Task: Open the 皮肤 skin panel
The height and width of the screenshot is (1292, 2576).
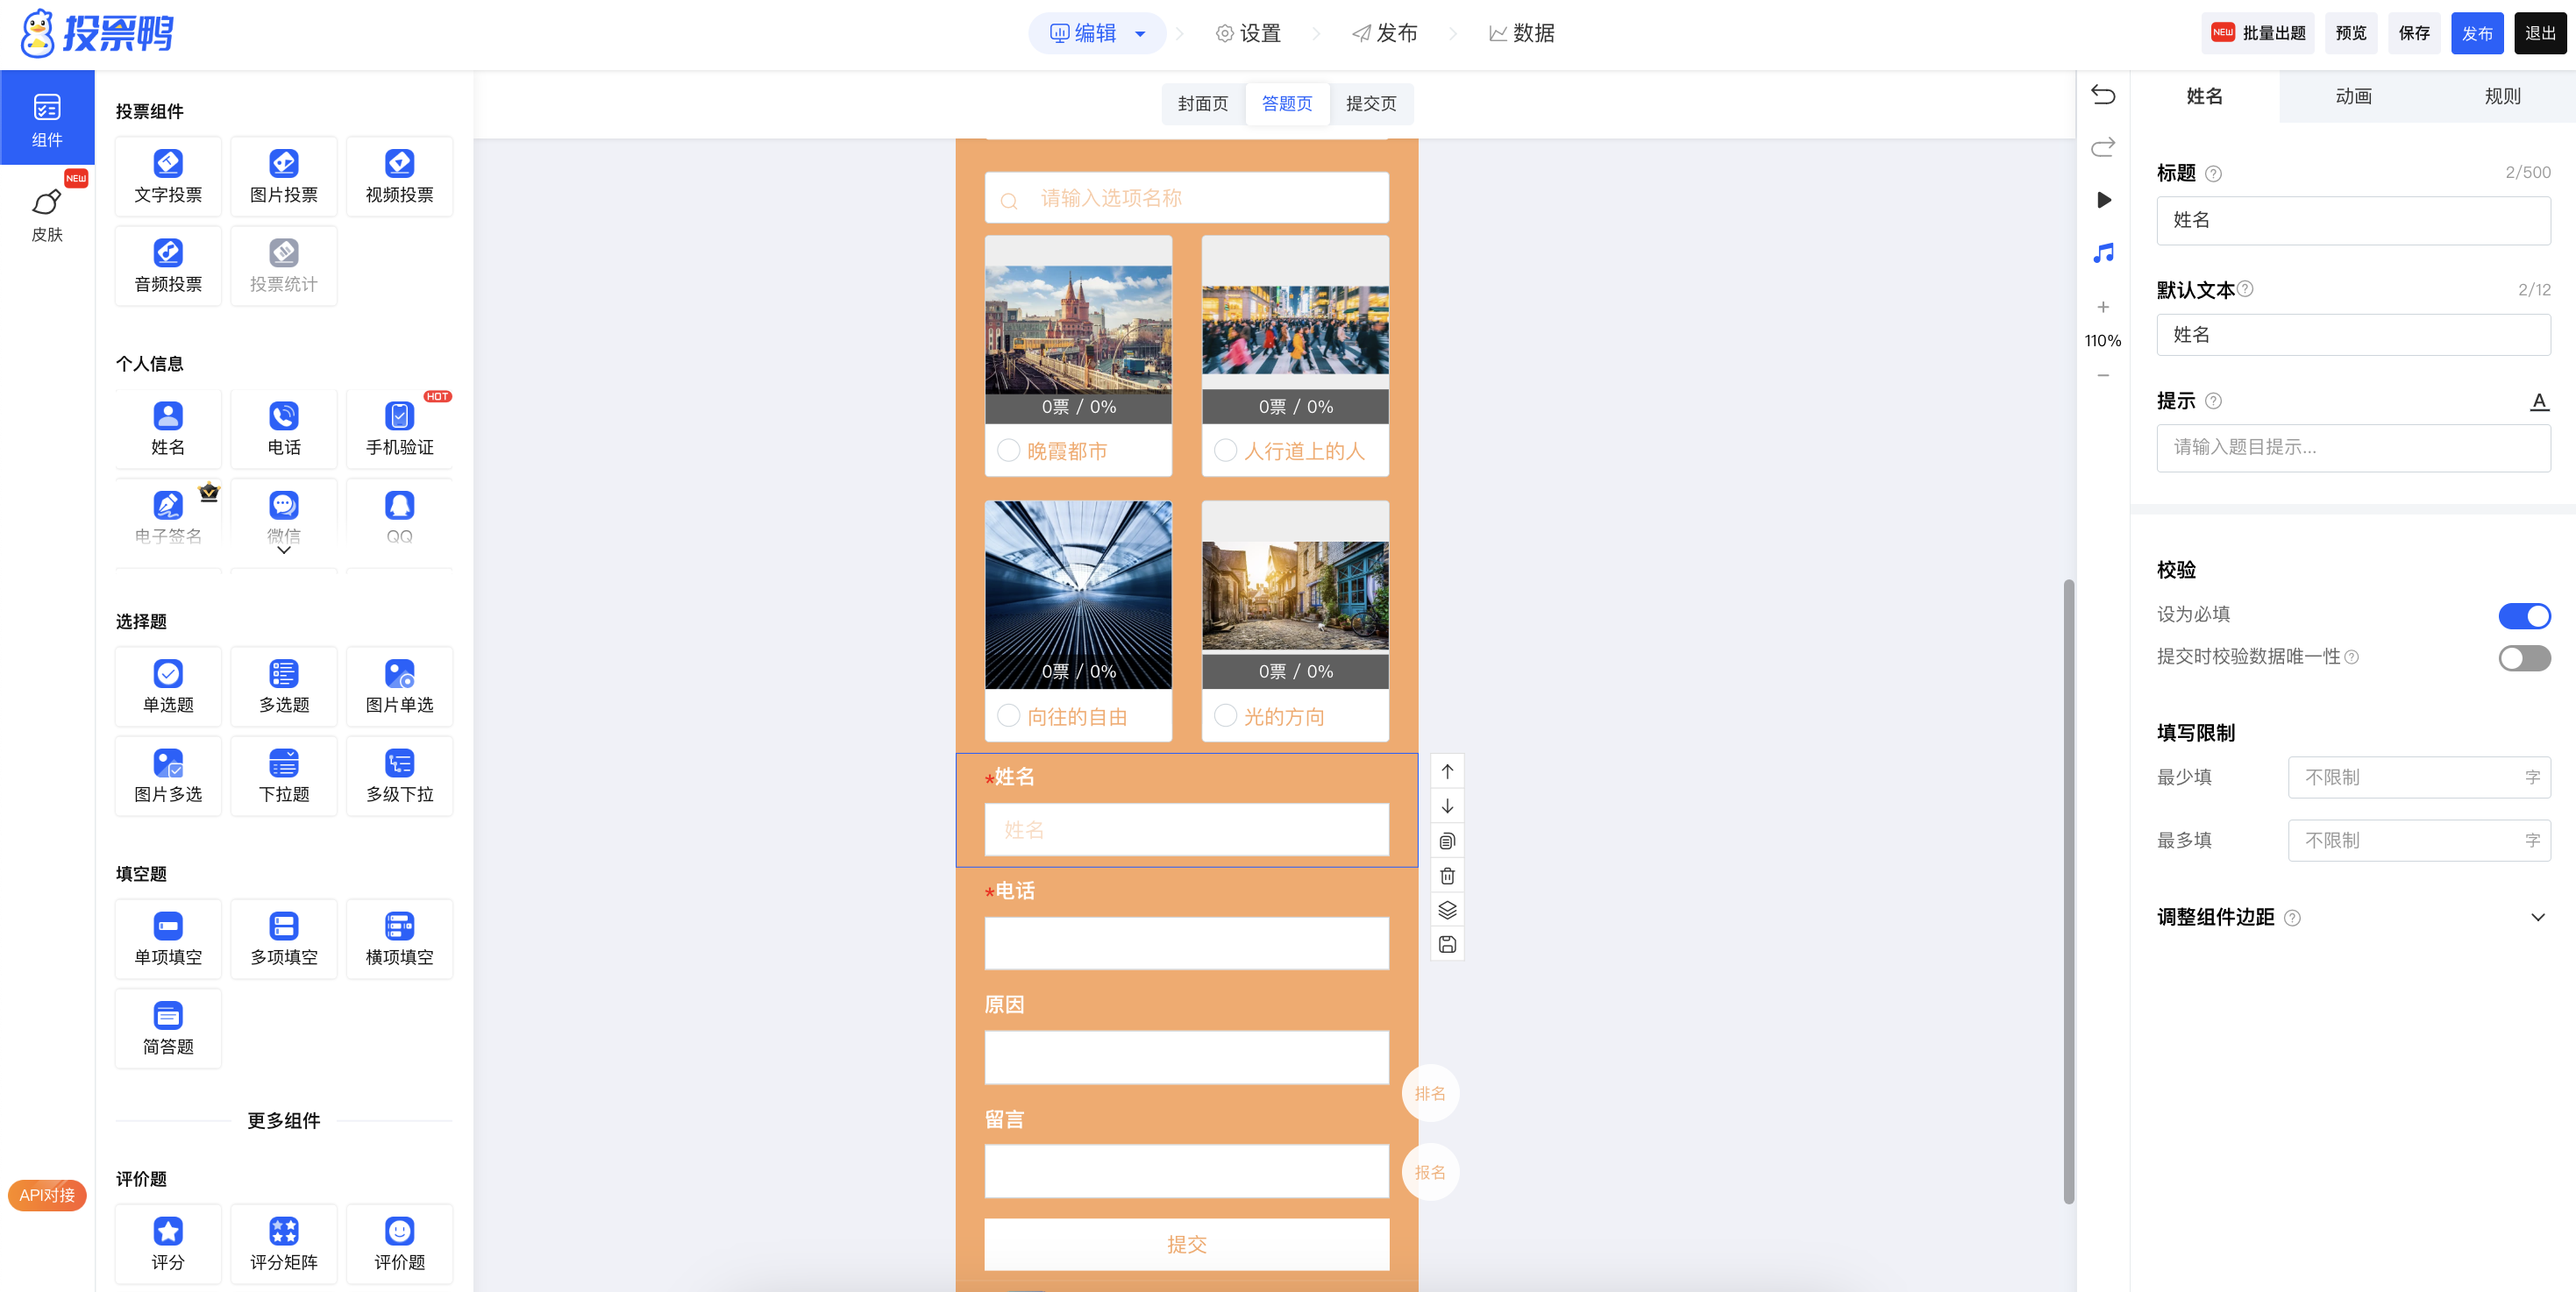Action: 47,214
